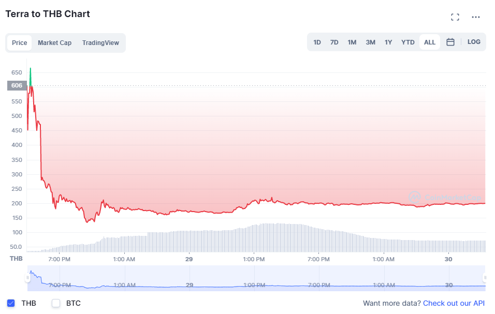Select the 1M time range

(x=352, y=42)
